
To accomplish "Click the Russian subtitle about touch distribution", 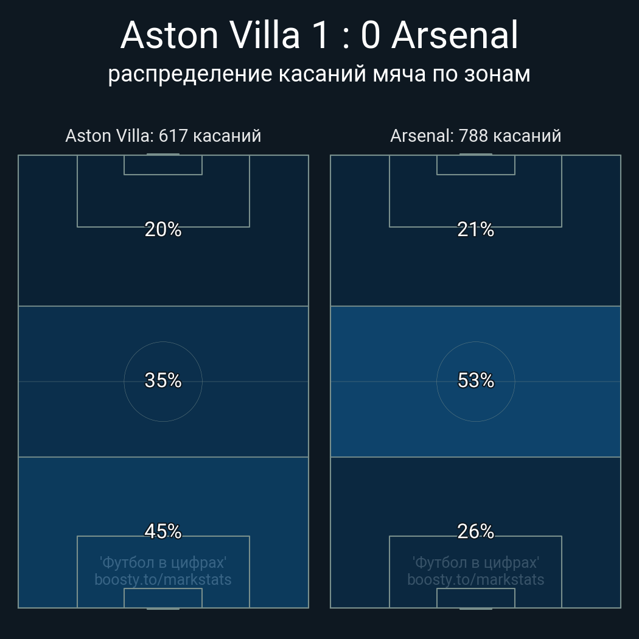I will (319, 74).
